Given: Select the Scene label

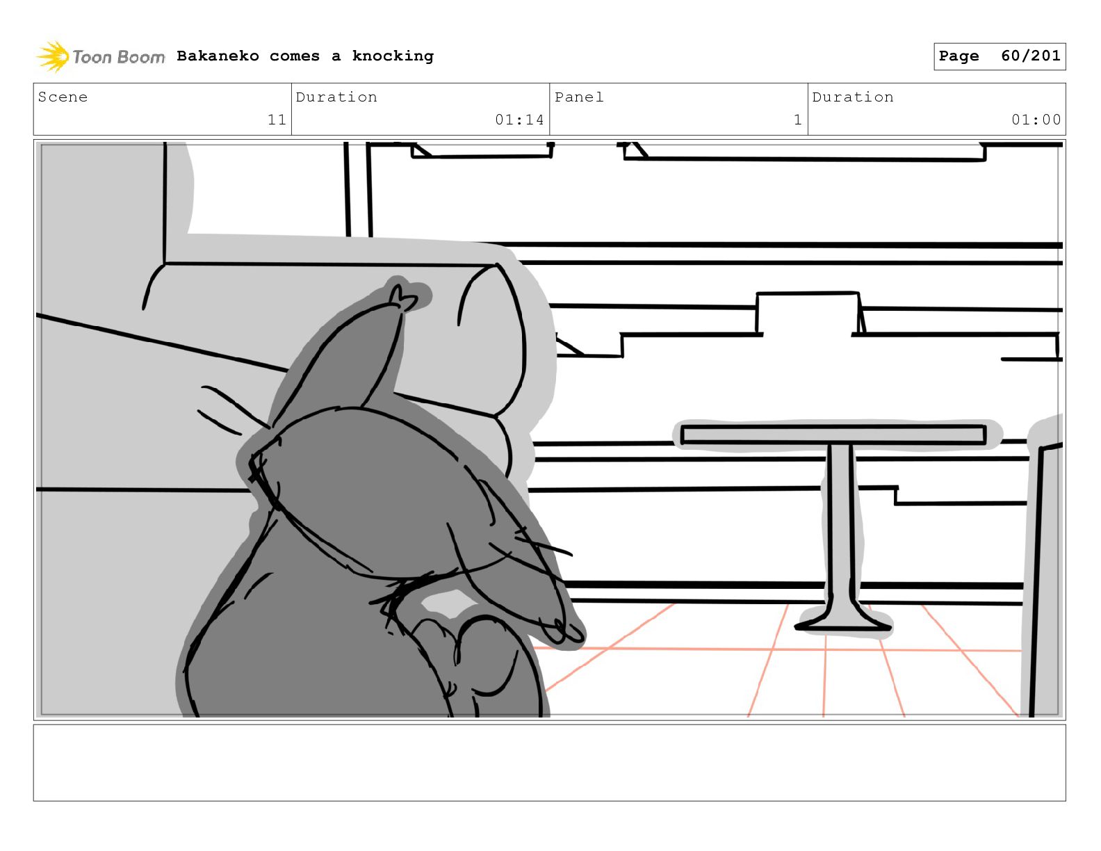Looking at the screenshot, I should (x=63, y=97).
